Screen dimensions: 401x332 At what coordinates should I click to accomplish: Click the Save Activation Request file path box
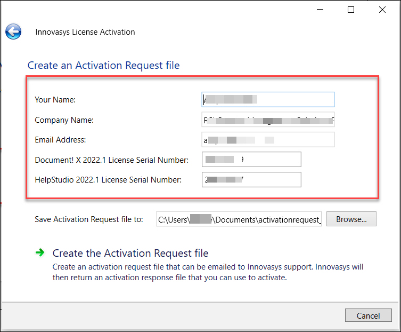point(239,219)
